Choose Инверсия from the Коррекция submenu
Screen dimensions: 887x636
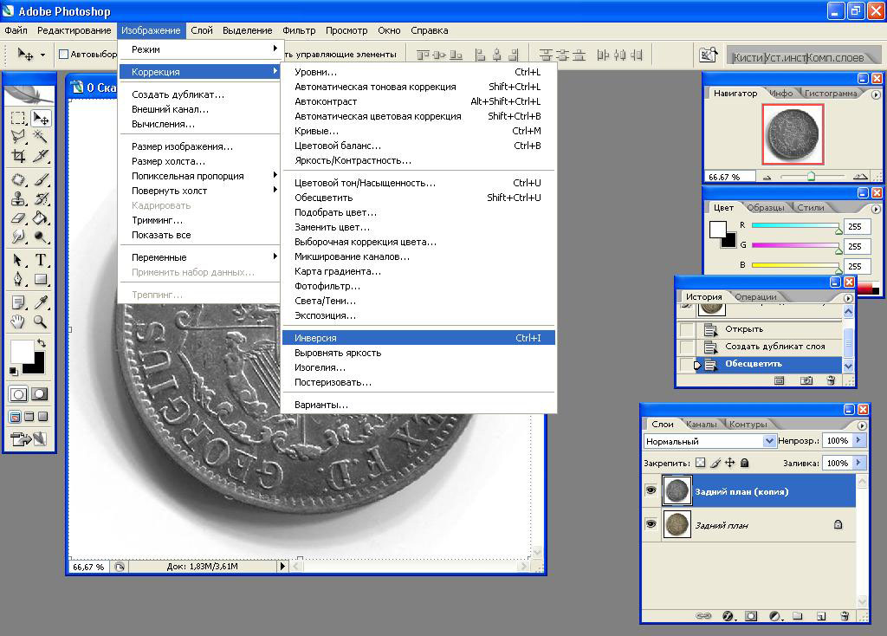[418, 338]
